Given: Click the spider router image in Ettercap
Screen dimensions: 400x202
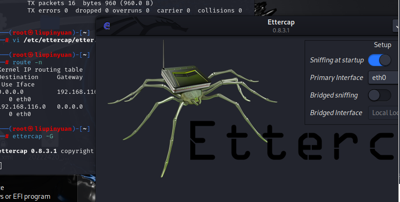Looking at the screenshot, I should tap(193, 108).
